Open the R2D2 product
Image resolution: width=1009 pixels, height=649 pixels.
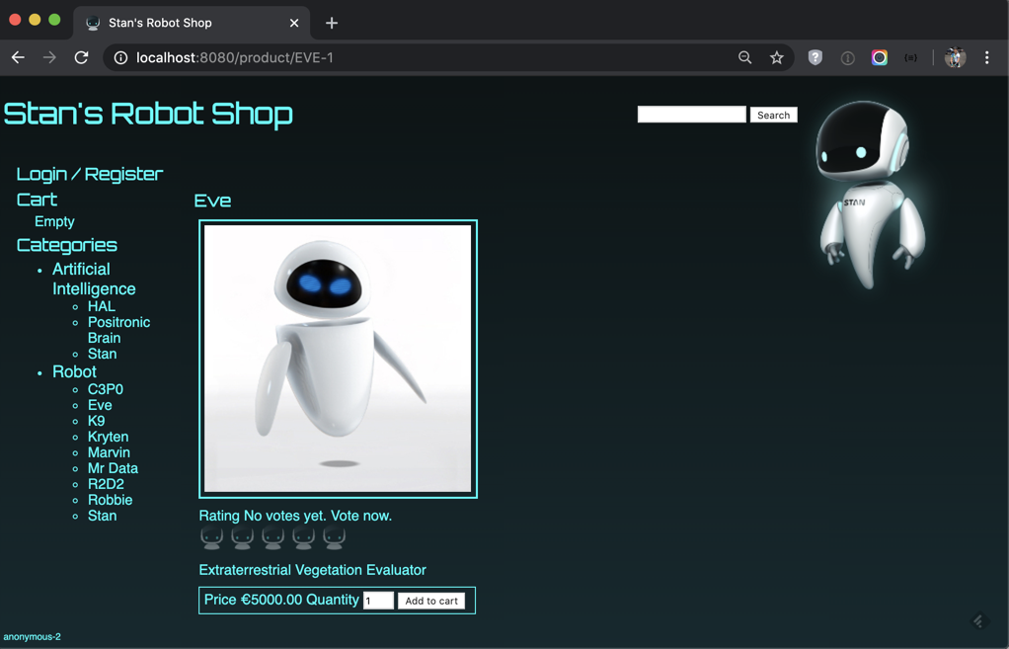(107, 484)
